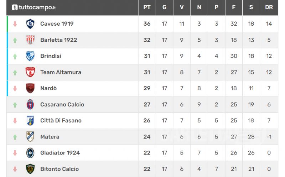Click the green up arrow beside Barletta 1922
The image size is (285, 177).
point(15,40)
